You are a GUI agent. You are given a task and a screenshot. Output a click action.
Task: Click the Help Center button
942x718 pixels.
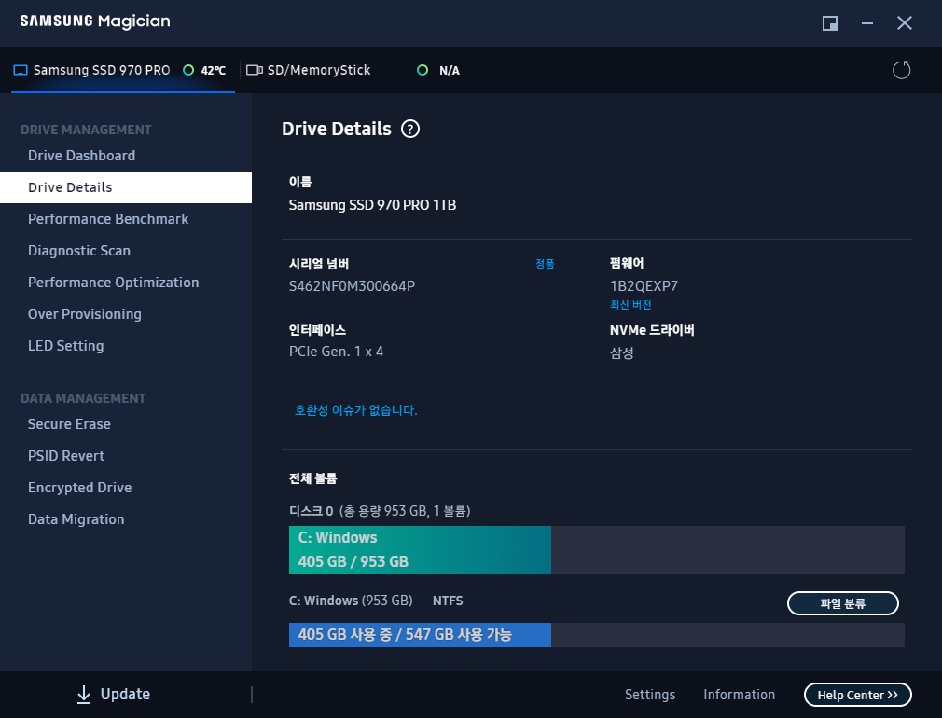point(858,695)
